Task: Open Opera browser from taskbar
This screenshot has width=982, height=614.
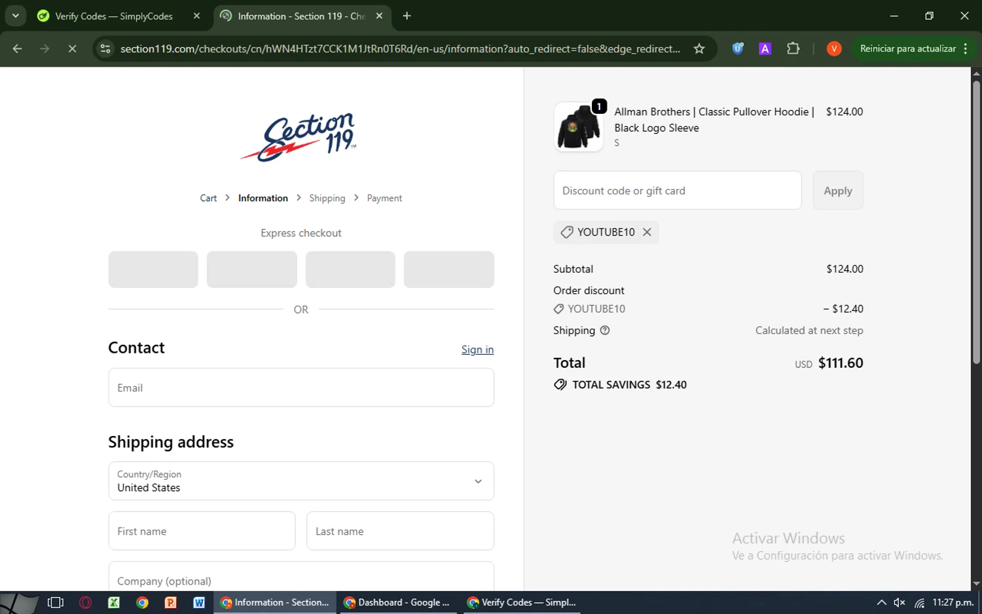Action: coord(85,602)
